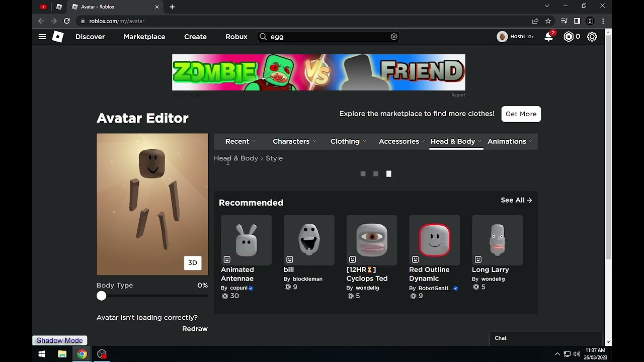The height and width of the screenshot is (362, 644).
Task: Open the Robux page
Action: [x=236, y=37]
